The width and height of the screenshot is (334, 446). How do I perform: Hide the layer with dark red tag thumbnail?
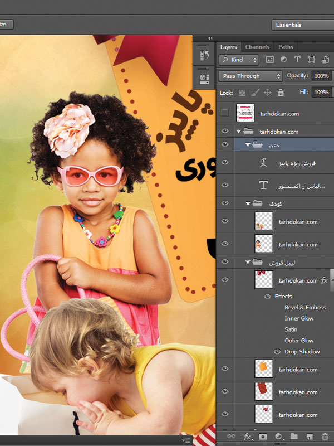click(225, 391)
